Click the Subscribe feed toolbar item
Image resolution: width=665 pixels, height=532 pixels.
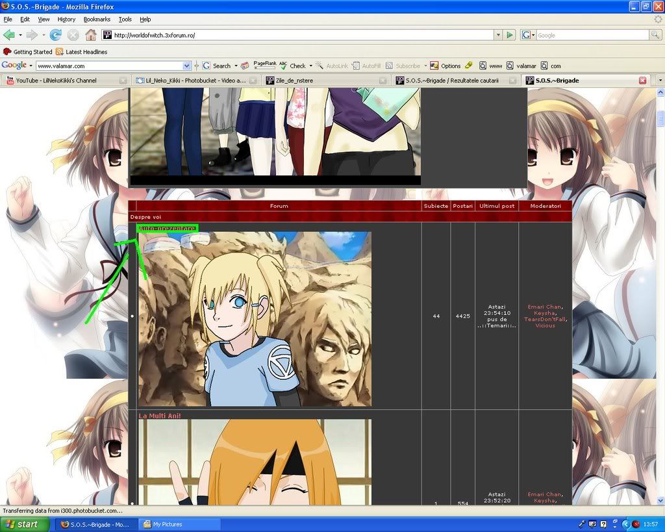[403, 66]
